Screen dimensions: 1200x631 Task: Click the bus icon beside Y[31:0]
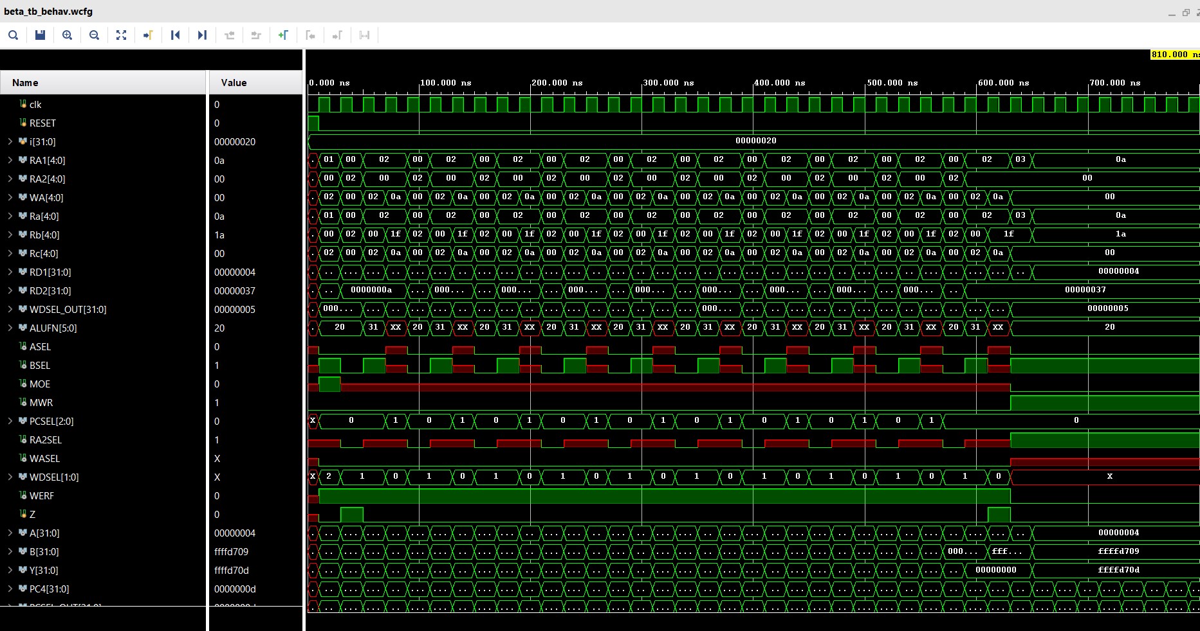(x=23, y=570)
